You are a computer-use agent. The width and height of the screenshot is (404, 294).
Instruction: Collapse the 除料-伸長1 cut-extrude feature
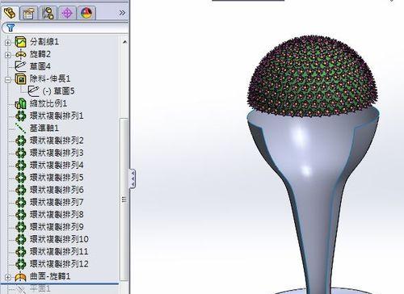pos(8,79)
